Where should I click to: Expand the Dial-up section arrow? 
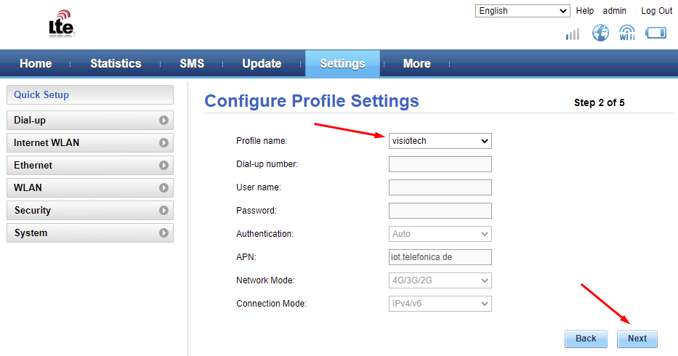[x=164, y=121]
